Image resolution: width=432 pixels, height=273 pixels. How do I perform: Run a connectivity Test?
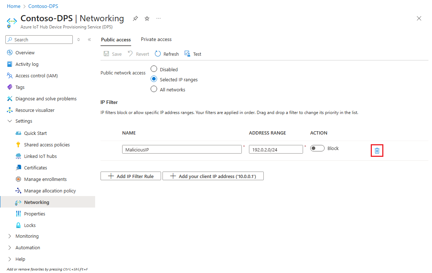[193, 54]
